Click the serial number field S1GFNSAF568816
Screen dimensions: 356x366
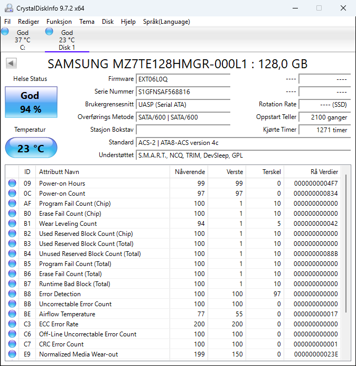(x=183, y=91)
